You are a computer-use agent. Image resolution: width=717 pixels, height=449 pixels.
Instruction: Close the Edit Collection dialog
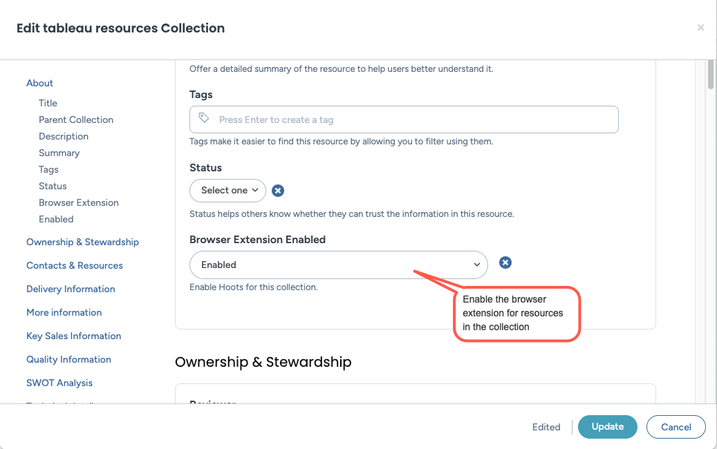pos(700,28)
